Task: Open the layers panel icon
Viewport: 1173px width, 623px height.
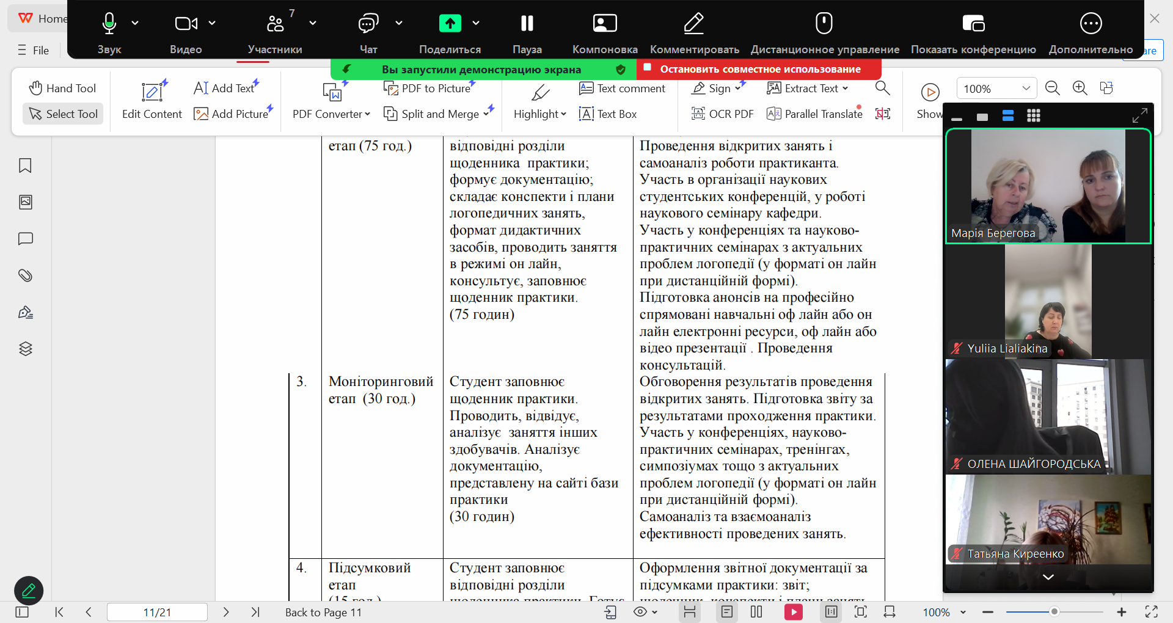Action: tap(25, 349)
